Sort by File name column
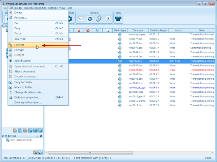Viewport: 217px width, 162px height. (138, 30)
